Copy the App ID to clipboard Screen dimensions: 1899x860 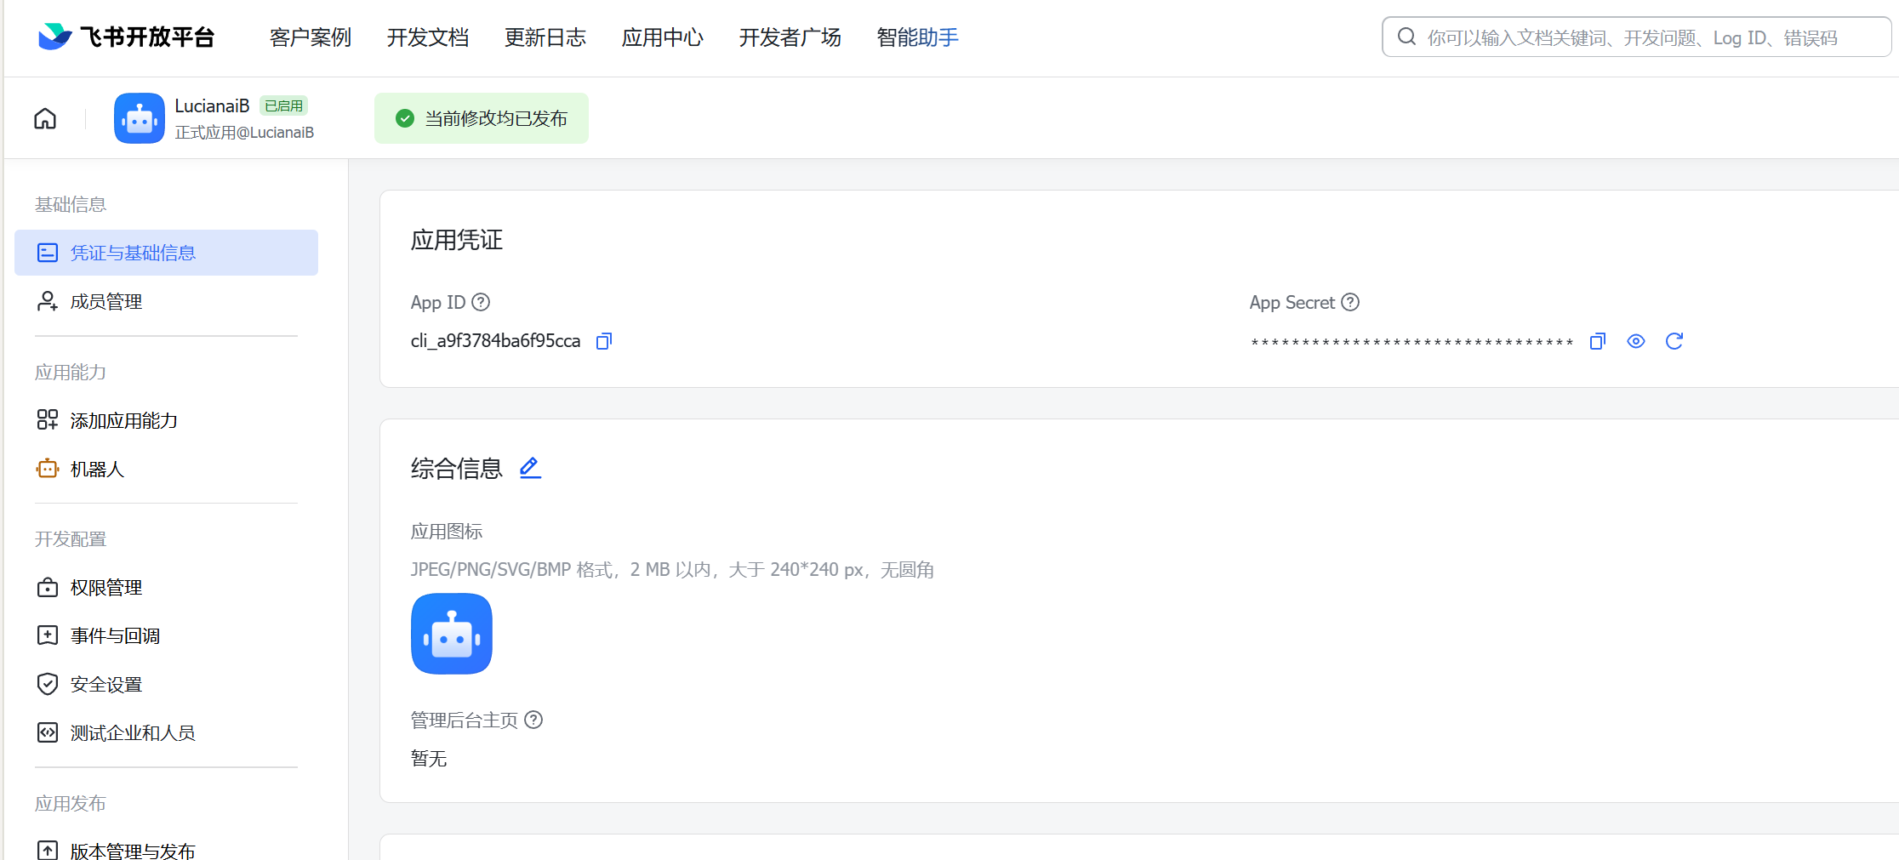[603, 340]
